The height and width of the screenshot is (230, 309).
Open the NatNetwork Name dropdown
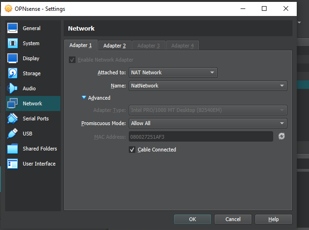[x=208, y=86]
